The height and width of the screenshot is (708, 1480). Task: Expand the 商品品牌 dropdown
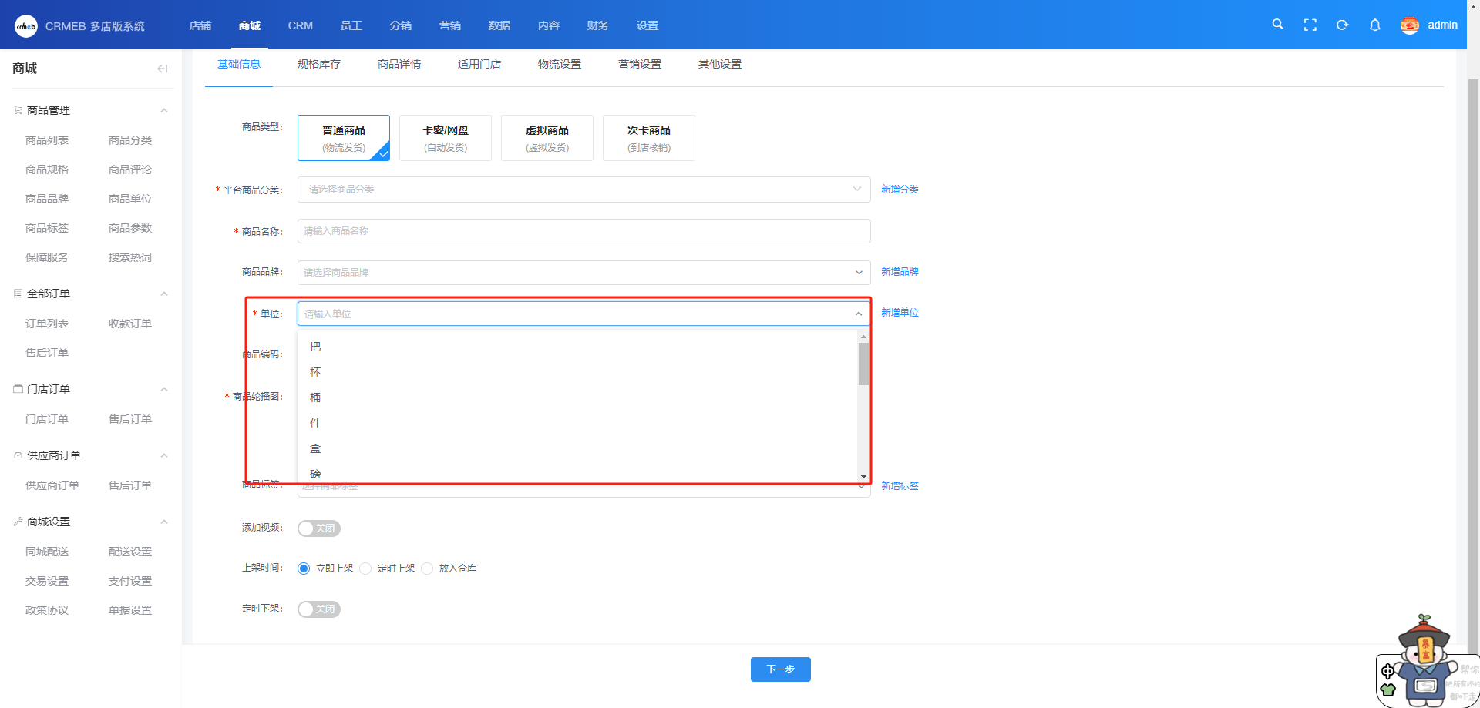584,272
